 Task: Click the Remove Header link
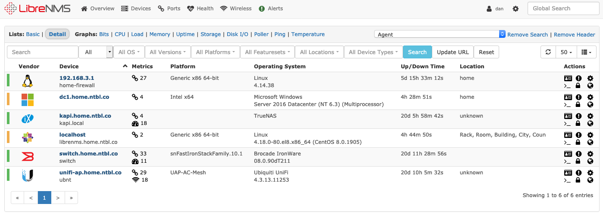point(574,34)
